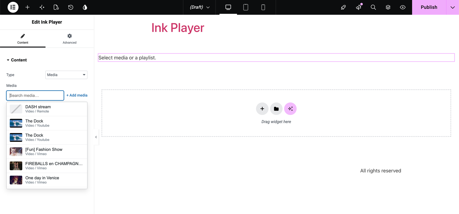Click the pink AI build icon in canvas
This screenshot has width=459, height=214.
(x=290, y=109)
